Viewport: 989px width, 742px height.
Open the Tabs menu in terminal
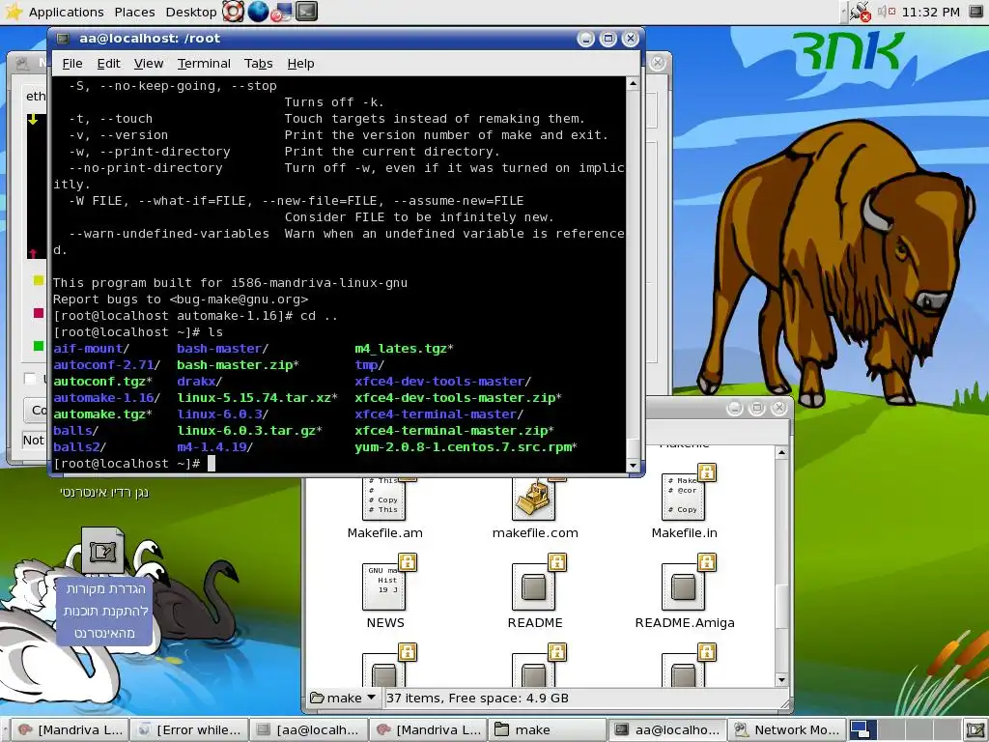point(258,63)
